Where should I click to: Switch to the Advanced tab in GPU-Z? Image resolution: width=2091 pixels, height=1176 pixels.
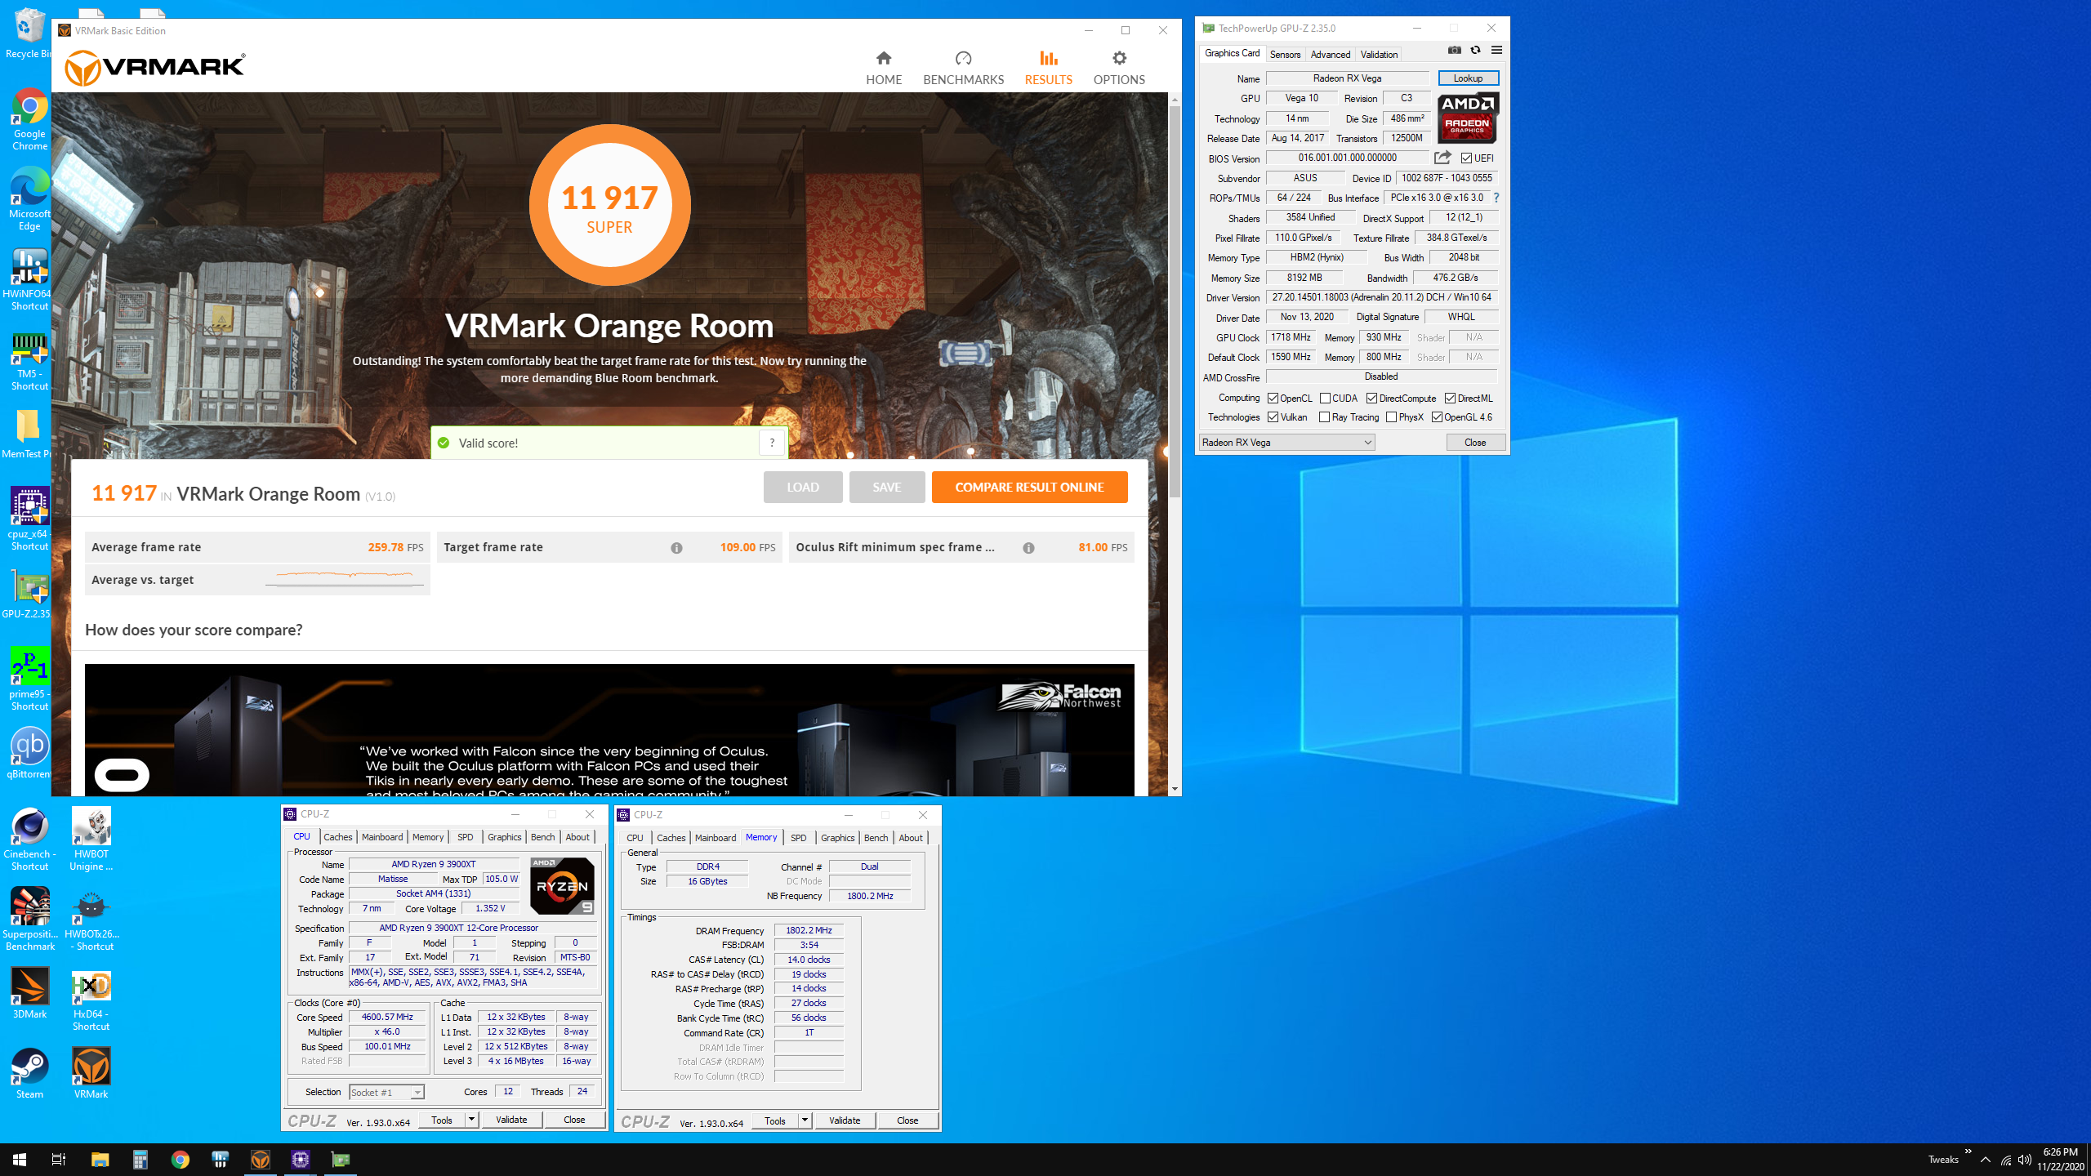[1330, 55]
